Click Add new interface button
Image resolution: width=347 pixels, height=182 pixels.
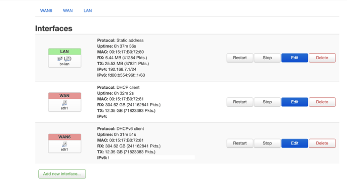click(x=62, y=174)
